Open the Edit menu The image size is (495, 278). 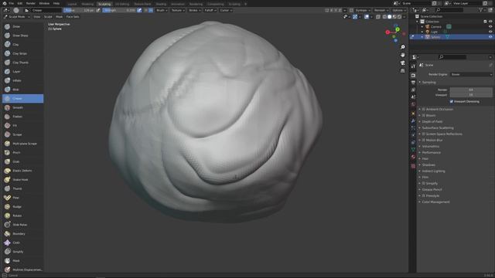tap(20, 3)
